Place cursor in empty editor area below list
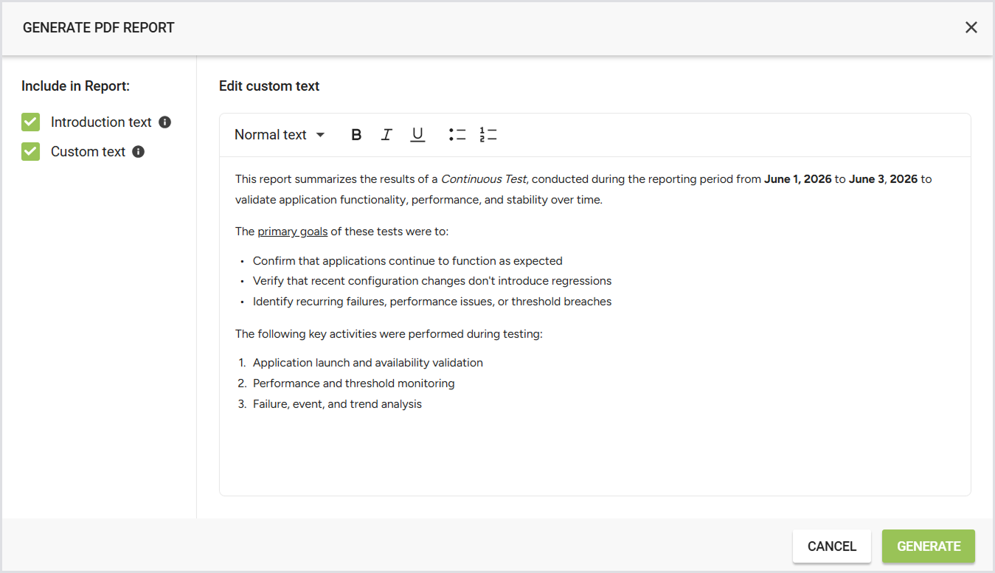Viewport: 995px width, 573px height. click(x=594, y=454)
